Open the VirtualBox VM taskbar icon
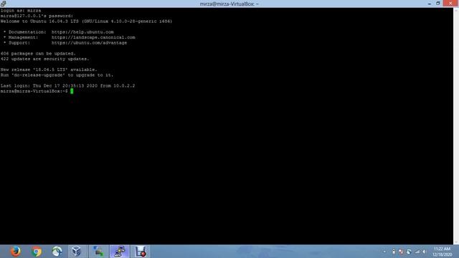The image size is (459, 258). pyautogui.click(x=98, y=252)
